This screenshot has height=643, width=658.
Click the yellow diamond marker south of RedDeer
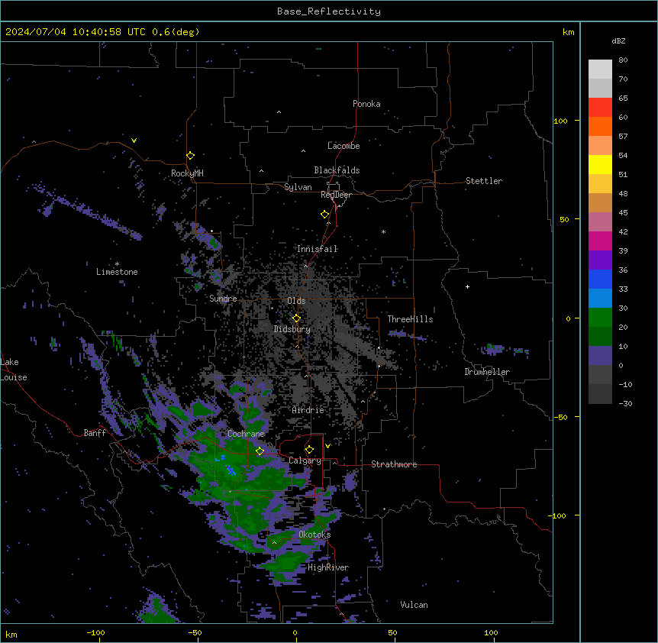(324, 215)
